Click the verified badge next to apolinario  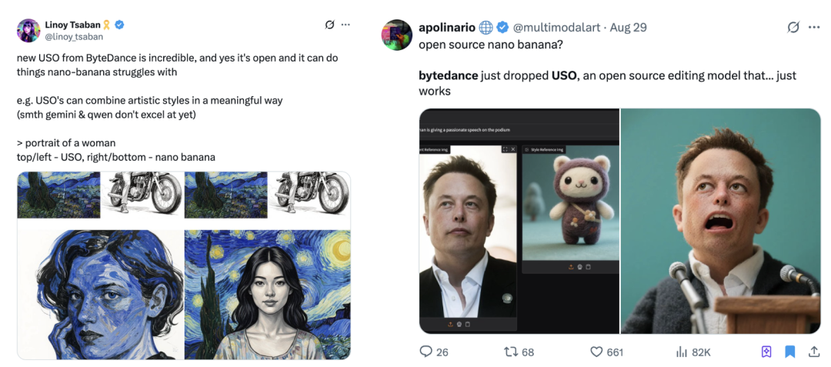coord(502,28)
